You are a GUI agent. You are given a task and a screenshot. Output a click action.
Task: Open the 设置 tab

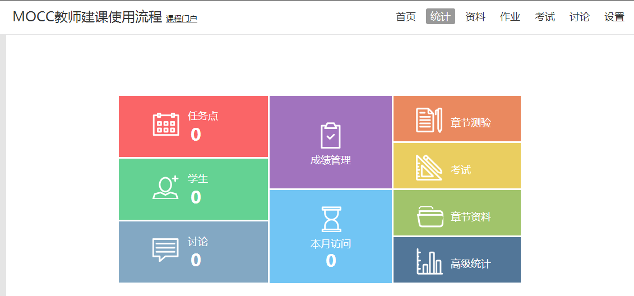[614, 17]
